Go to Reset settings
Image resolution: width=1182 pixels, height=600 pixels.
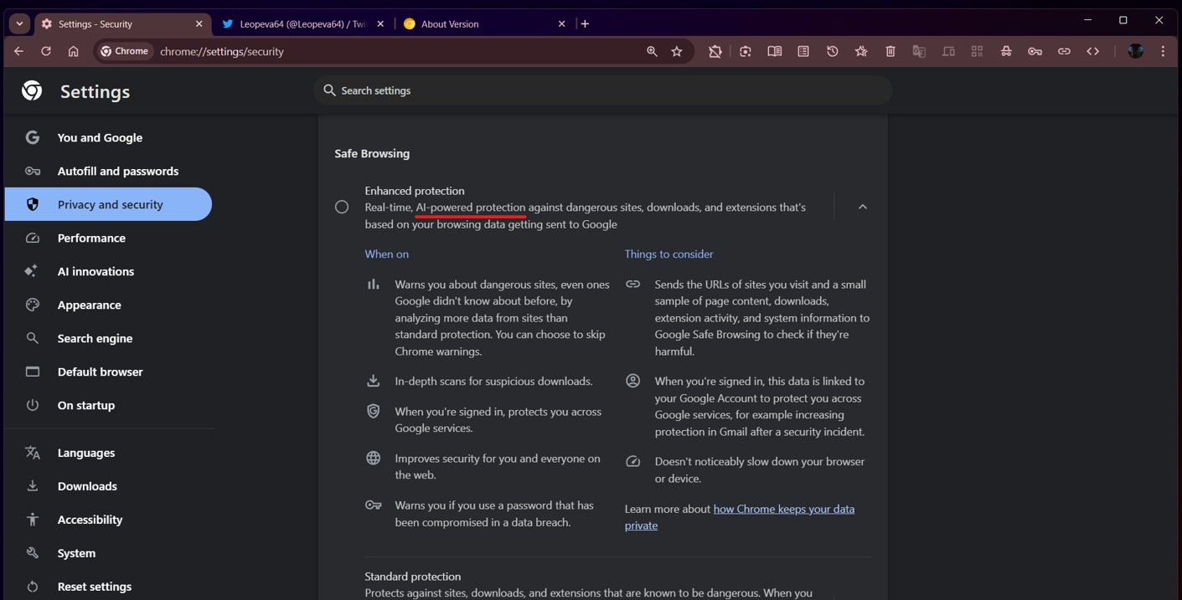point(108,587)
